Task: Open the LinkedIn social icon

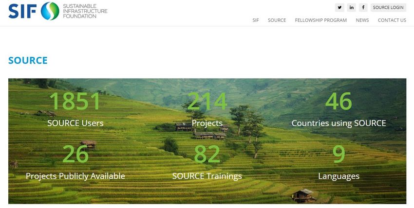Action: tap(352, 7)
